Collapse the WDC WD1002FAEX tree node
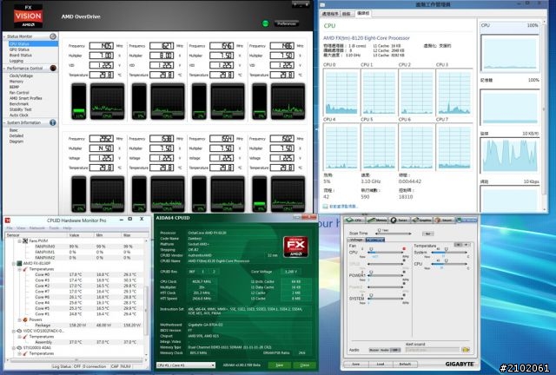Viewport: 556px width, 375px height. [14, 332]
